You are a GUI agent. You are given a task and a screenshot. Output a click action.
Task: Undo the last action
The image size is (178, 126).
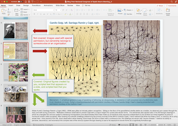[33, 2]
